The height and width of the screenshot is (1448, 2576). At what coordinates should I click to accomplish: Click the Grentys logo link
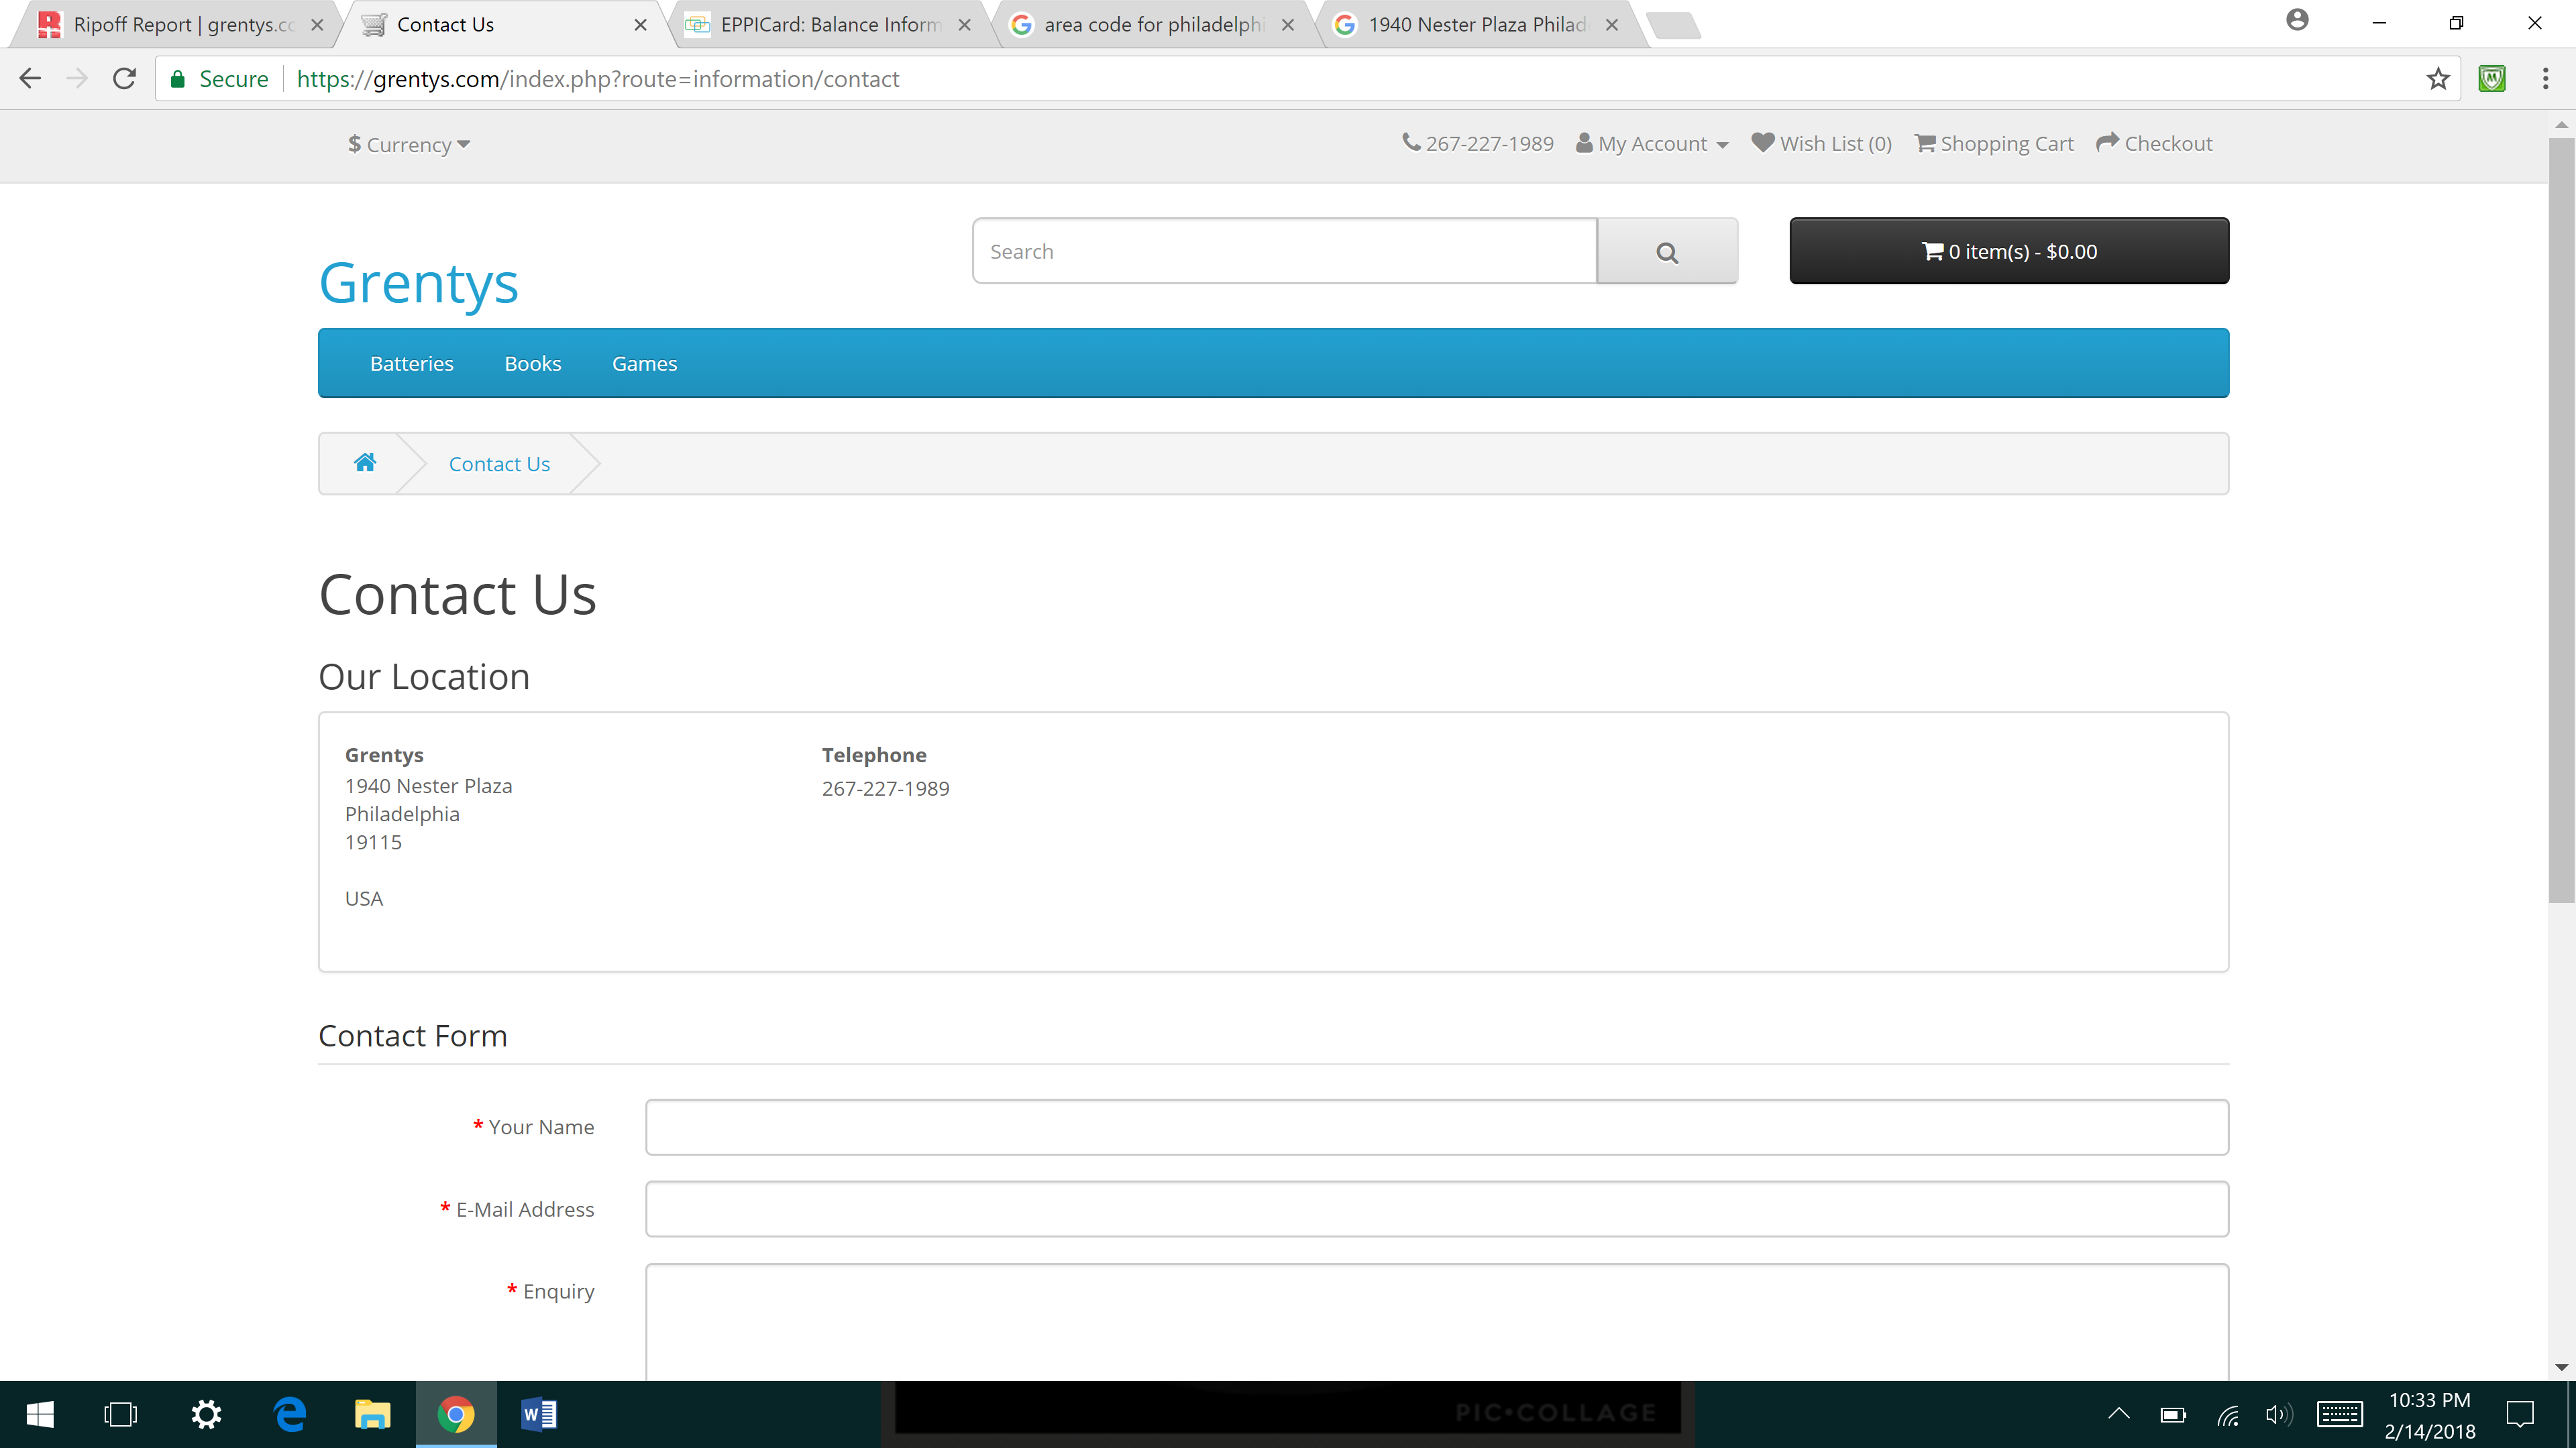(x=418, y=283)
